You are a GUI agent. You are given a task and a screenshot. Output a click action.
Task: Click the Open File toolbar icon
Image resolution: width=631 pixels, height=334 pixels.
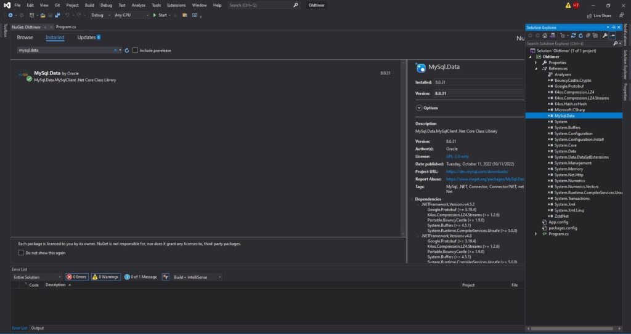coord(42,15)
